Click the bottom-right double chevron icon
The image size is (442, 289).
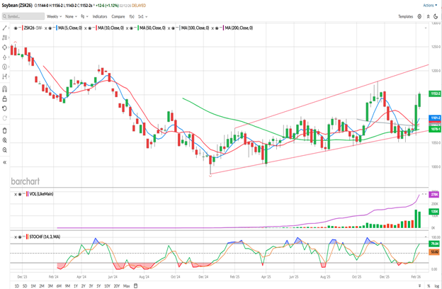(x=419, y=286)
